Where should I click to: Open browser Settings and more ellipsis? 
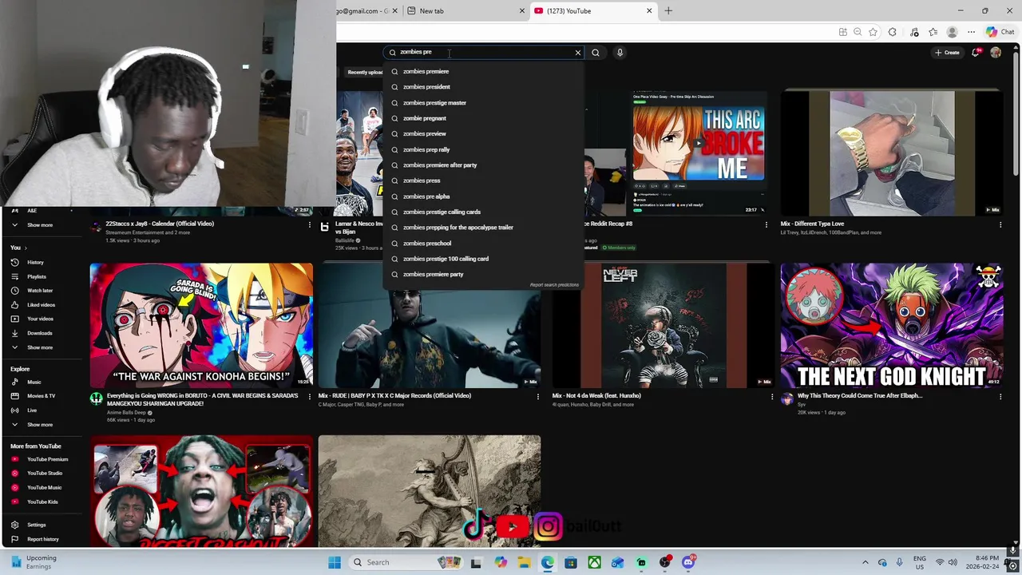pos(971,32)
